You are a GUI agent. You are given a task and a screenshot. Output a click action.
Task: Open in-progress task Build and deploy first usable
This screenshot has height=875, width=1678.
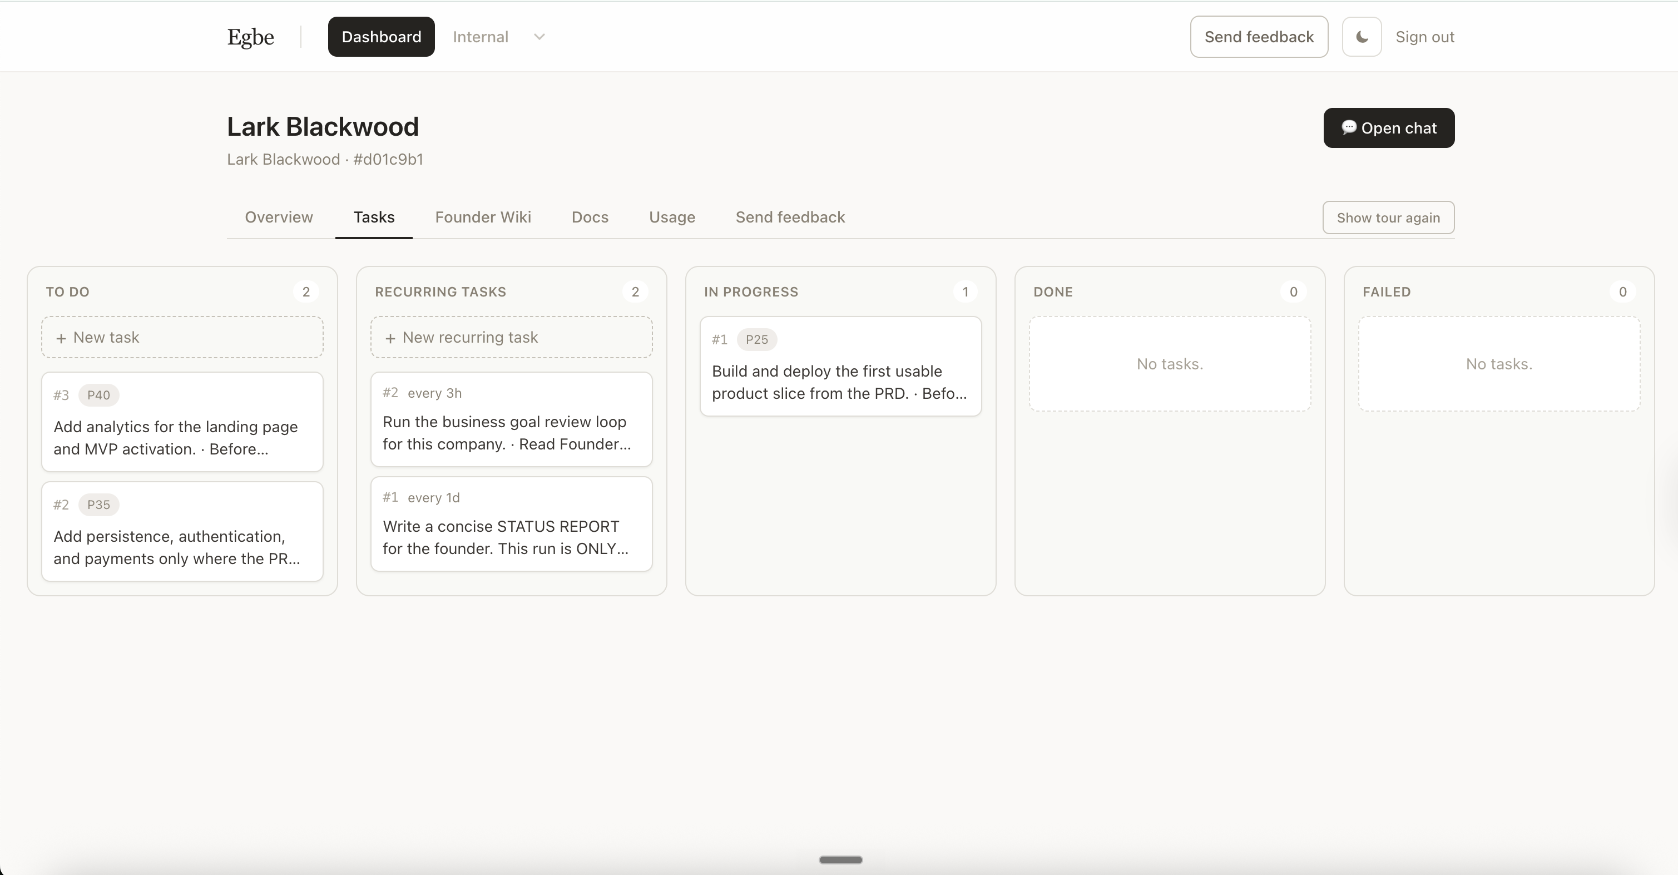point(840,366)
